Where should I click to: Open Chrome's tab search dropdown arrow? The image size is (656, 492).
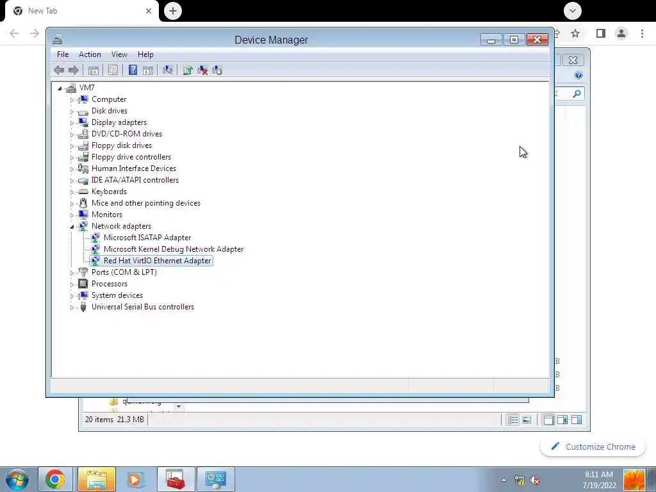[572, 11]
